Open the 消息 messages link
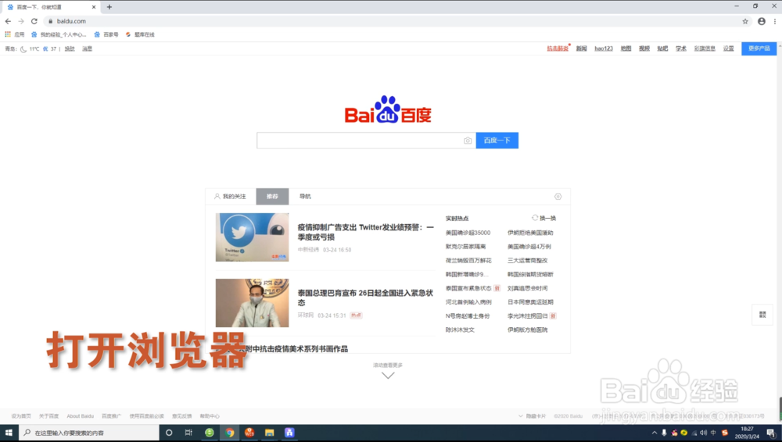The image size is (782, 442). point(88,49)
